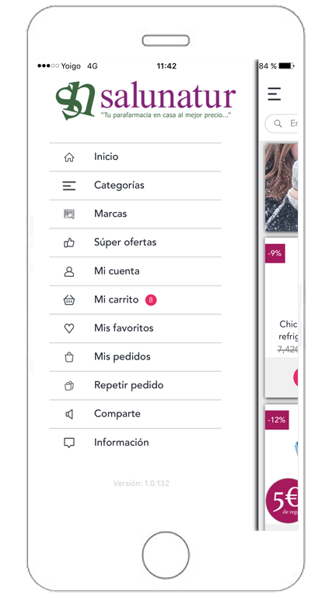322x598 pixels.
Task: Click the speech bubble Información icon
Action: tap(69, 443)
